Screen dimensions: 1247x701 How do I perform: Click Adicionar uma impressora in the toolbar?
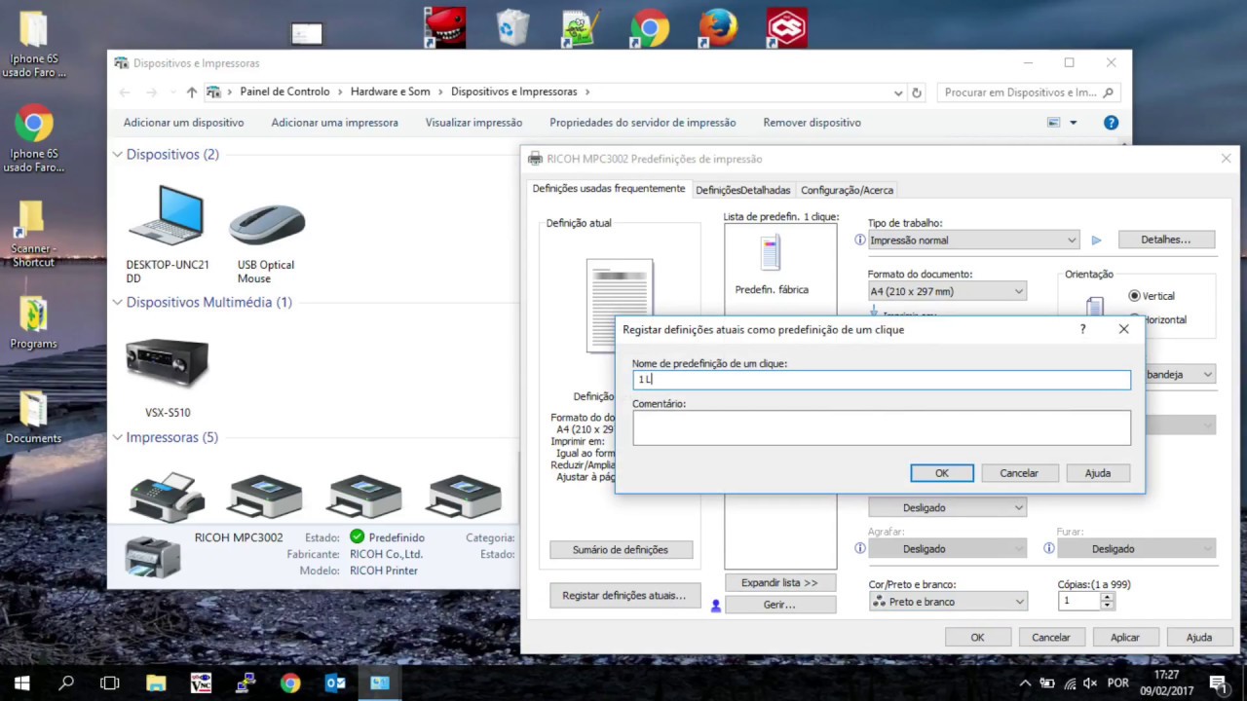pos(334,123)
